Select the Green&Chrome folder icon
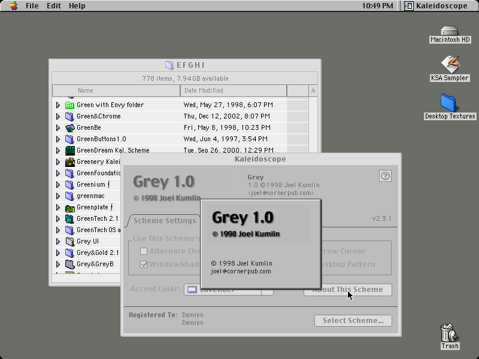 (x=69, y=116)
